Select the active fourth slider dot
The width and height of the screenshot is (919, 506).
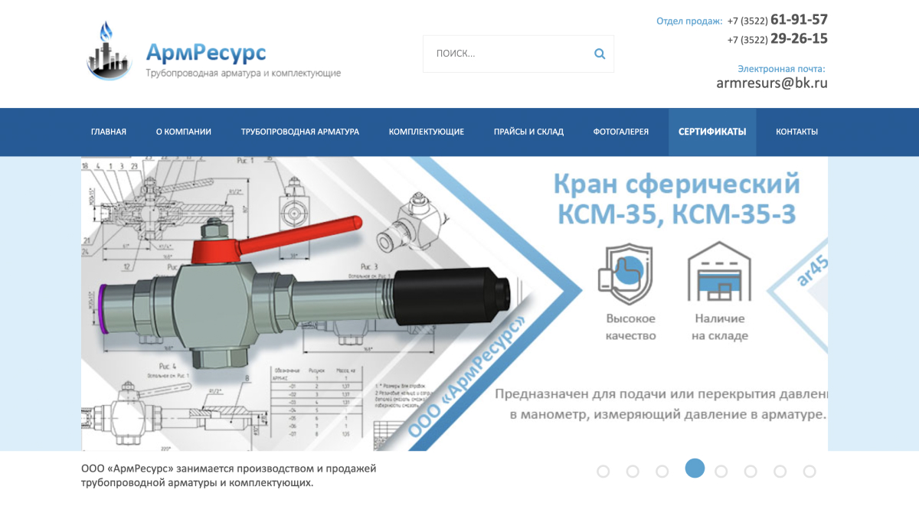coord(695,468)
